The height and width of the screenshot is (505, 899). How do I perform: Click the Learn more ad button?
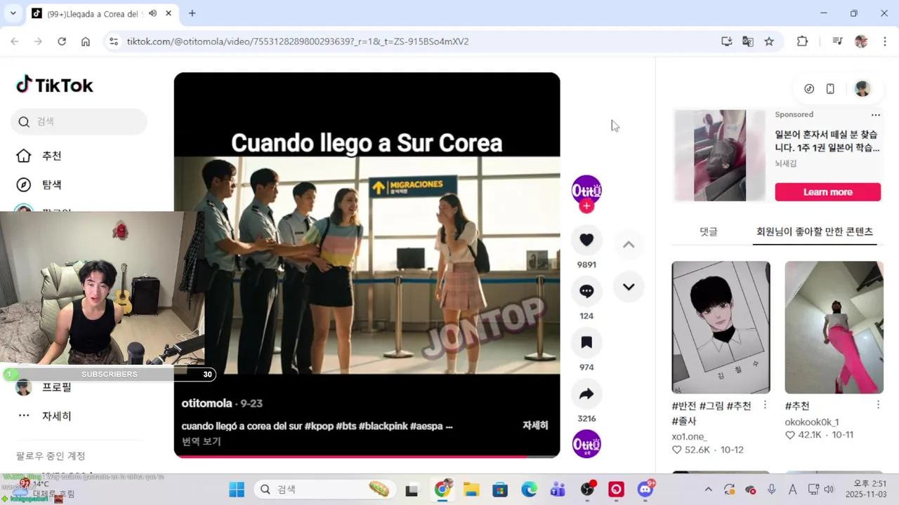click(828, 192)
